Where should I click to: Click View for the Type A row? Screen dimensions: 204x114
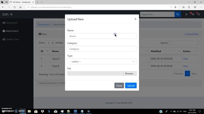pos(186,59)
